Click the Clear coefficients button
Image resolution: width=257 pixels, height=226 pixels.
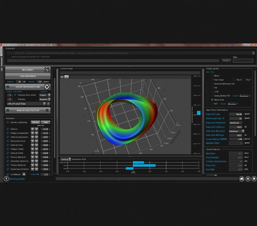point(45,122)
